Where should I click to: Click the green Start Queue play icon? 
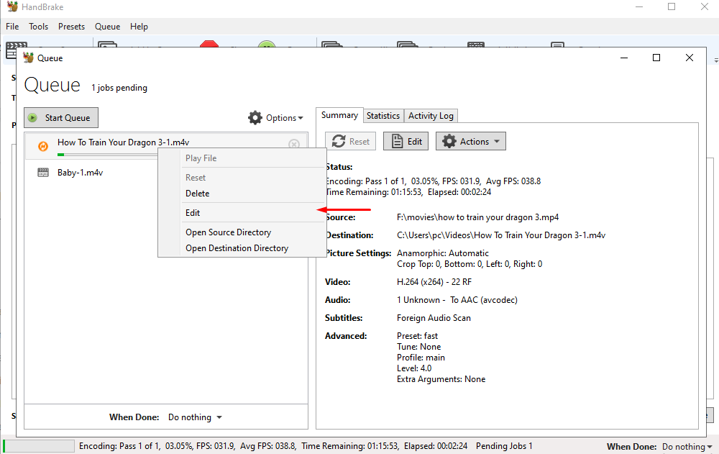33,118
